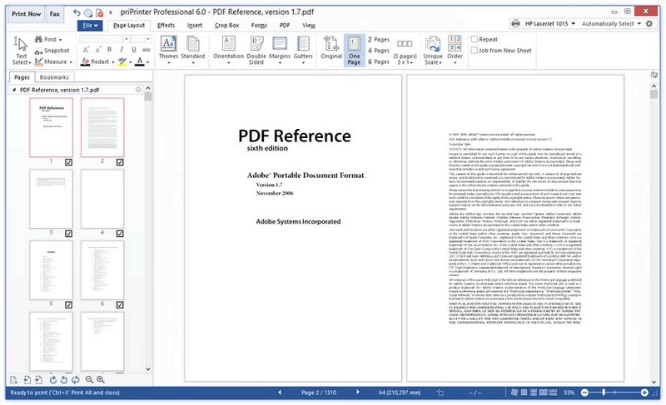The height and width of the screenshot is (405, 666).
Task: Toggle the Repeat checkbox
Action: point(475,39)
